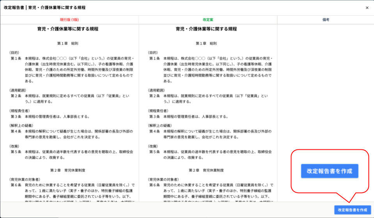The width and height of the screenshot is (374, 218).
Task: Click the small 改定報告書を作成 button in the footer
Action: (x=352, y=210)
